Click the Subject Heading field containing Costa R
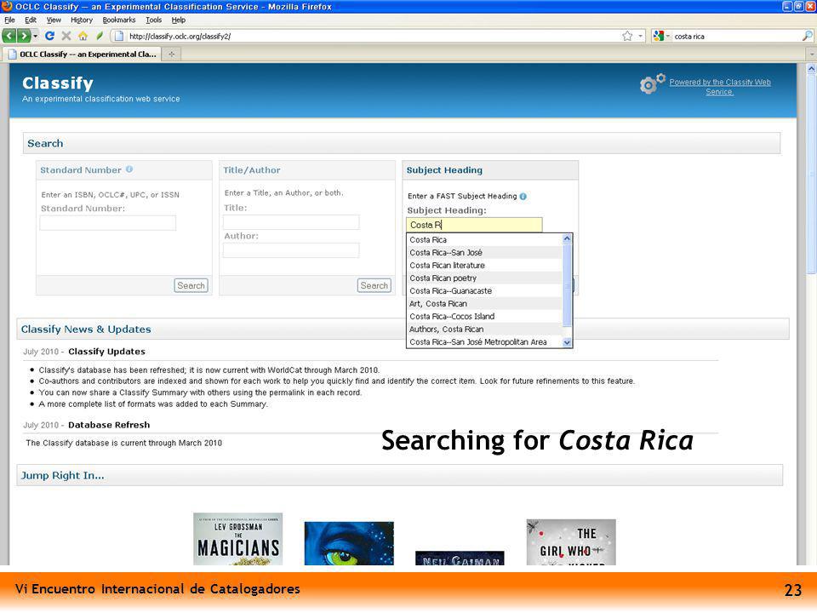 (474, 225)
